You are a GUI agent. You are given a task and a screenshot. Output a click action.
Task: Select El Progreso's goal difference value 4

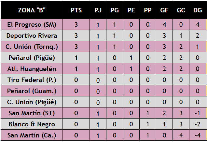(x=198, y=24)
